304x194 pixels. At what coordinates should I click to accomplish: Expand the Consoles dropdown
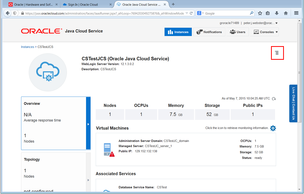click(264, 32)
